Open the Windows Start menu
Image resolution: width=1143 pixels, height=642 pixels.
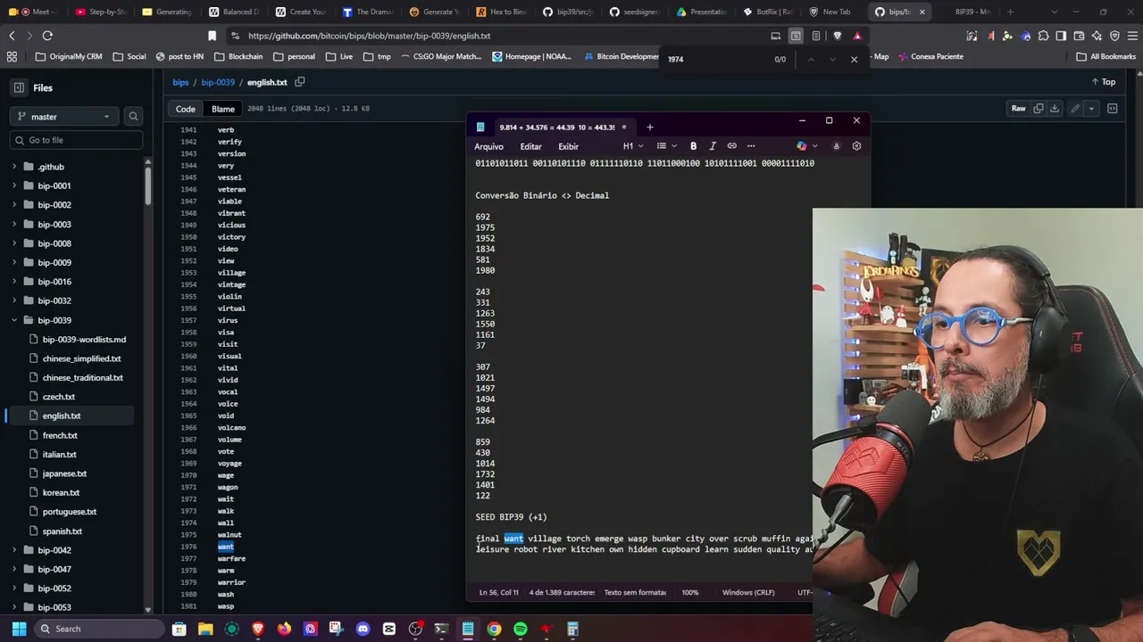(x=19, y=629)
